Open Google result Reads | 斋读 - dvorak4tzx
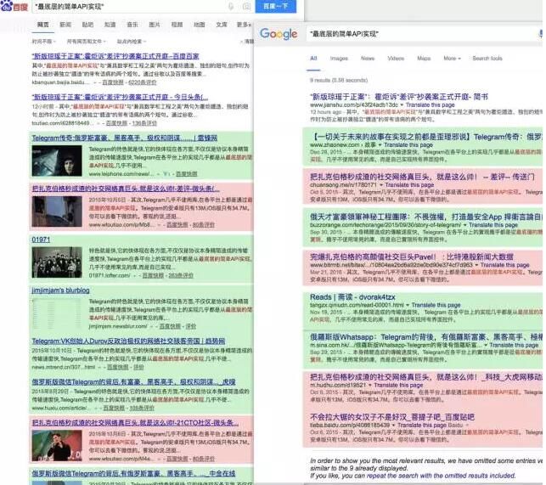The width and height of the screenshot is (546, 485). (x=352, y=296)
